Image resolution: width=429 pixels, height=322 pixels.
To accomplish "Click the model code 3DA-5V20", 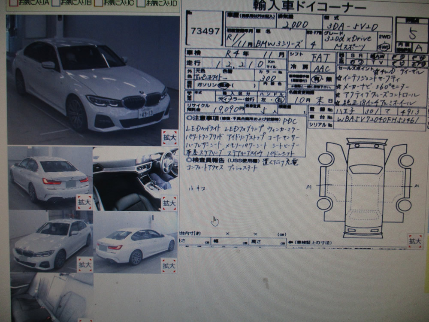I will coord(352,27).
